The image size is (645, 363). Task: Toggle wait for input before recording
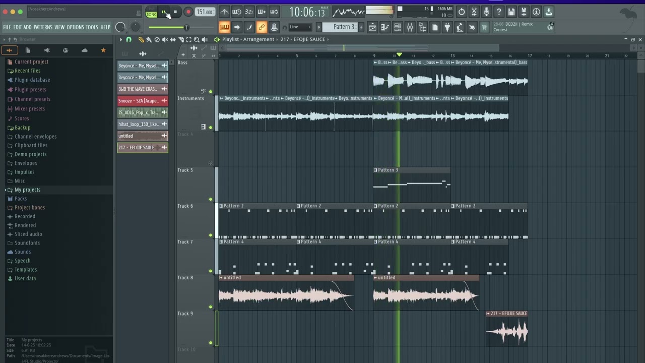tap(237, 12)
